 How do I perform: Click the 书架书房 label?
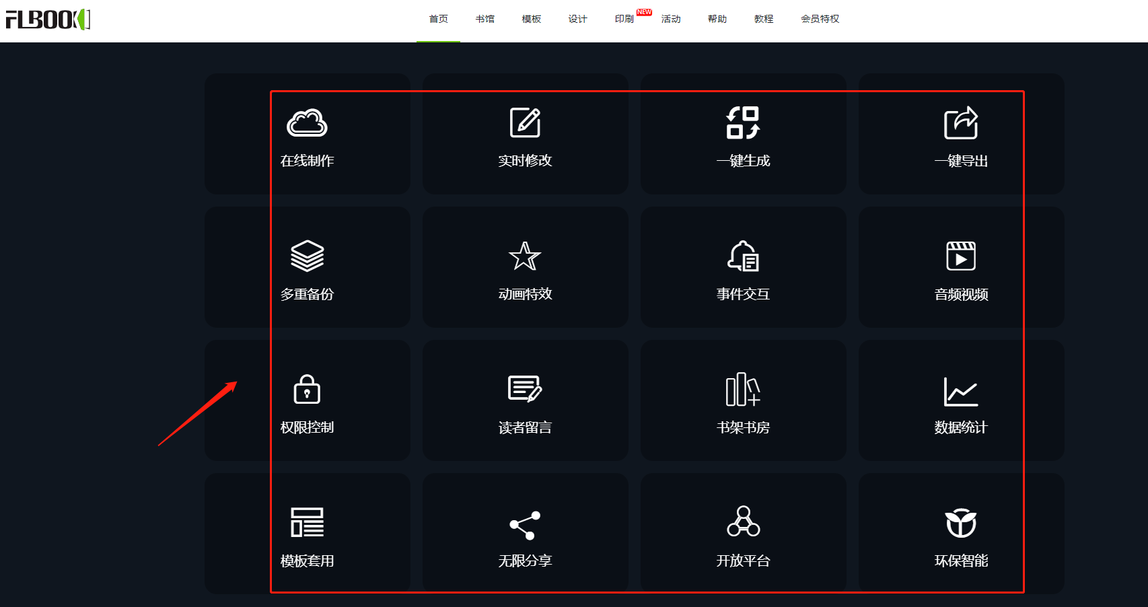(743, 427)
